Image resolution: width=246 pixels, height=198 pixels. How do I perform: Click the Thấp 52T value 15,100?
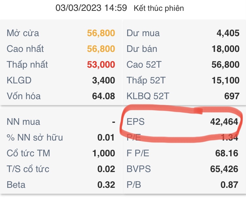pos(226,80)
